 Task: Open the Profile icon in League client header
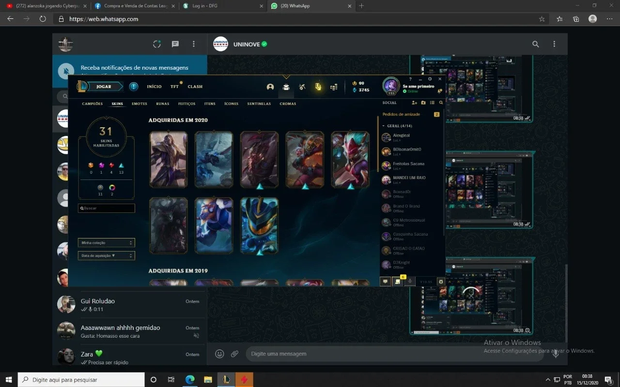click(270, 87)
